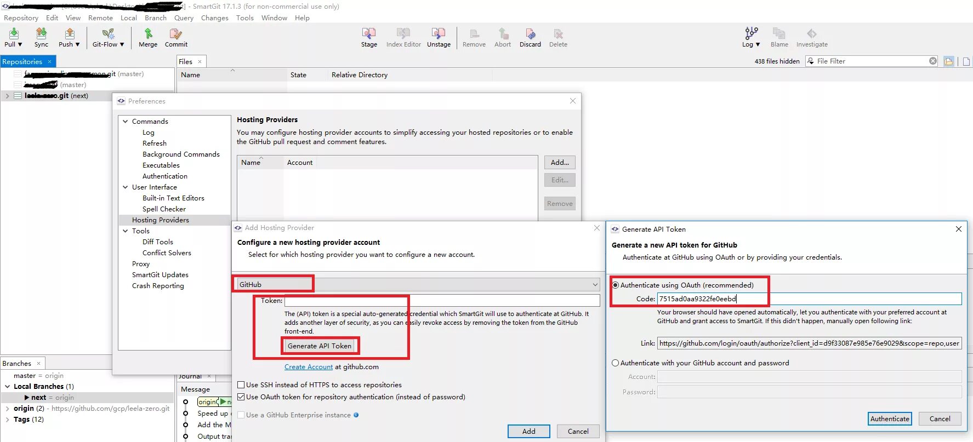The width and height of the screenshot is (973, 442).
Task: Click the Blame toolbar icon
Action: tap(779, 34)
